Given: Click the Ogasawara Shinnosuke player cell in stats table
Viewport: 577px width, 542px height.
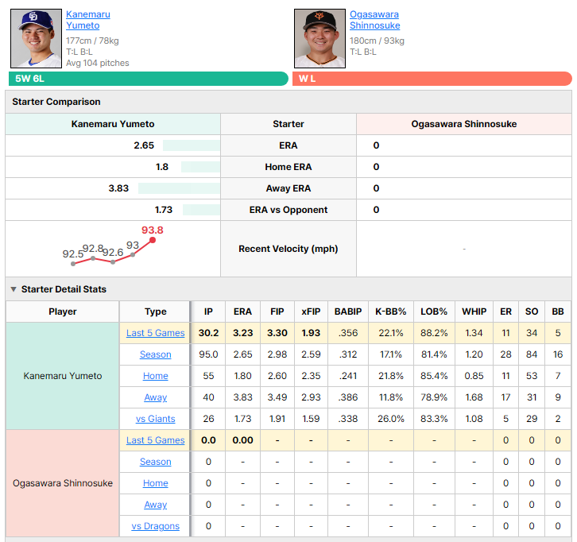Looking at the screenshot, I should [63, 483].
